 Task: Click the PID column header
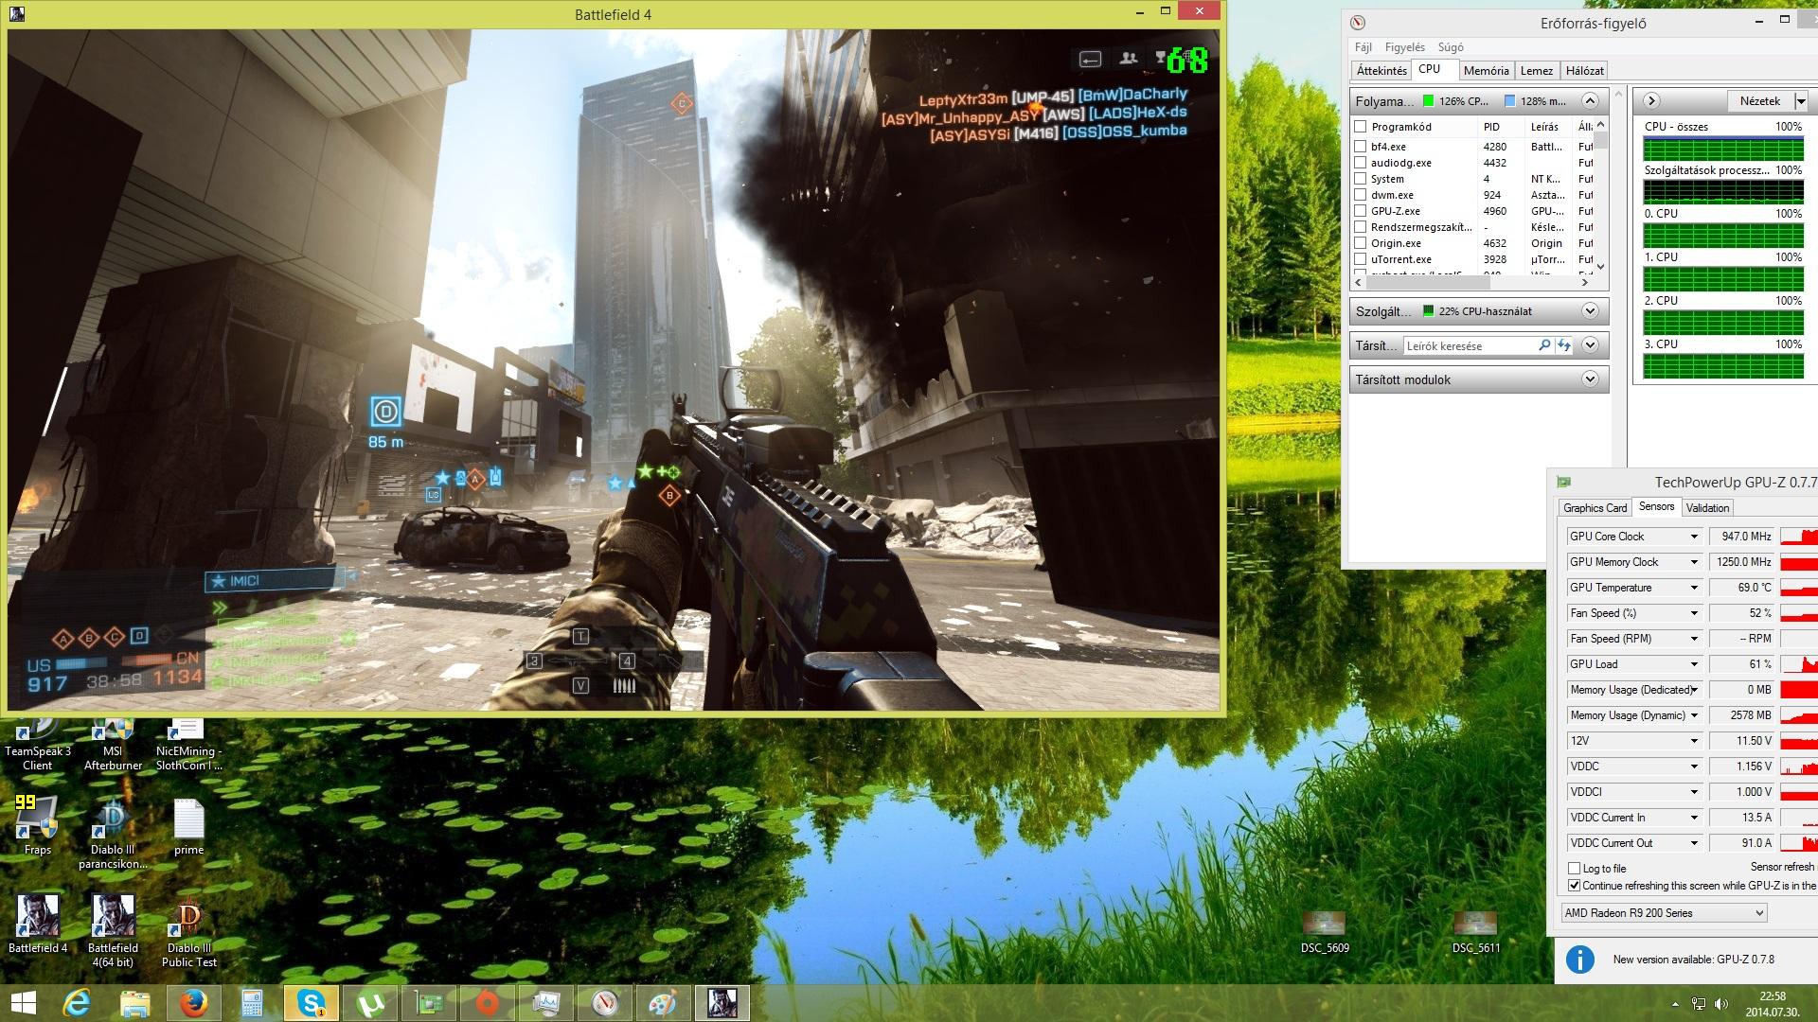click(1501, 127)
